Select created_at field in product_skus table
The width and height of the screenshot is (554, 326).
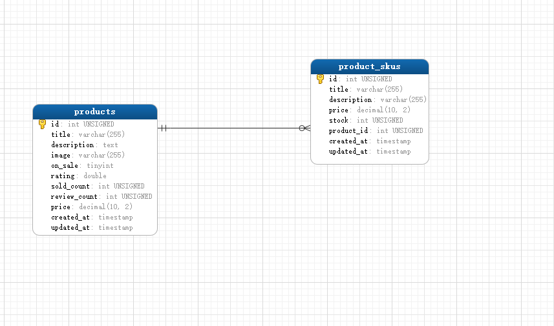pos(349,141)
